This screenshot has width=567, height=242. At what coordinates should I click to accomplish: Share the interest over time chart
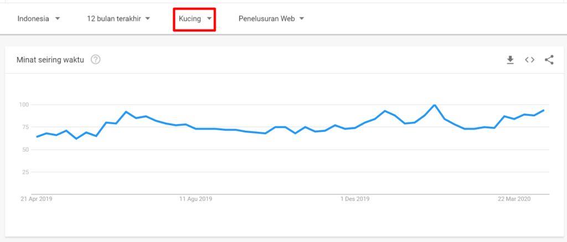(x=549, y=60)
